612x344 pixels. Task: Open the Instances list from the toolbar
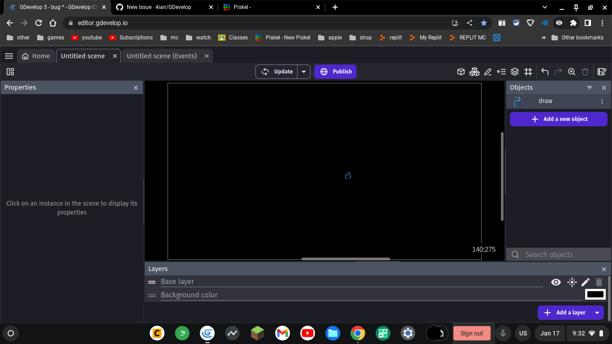tap(501, 71)
